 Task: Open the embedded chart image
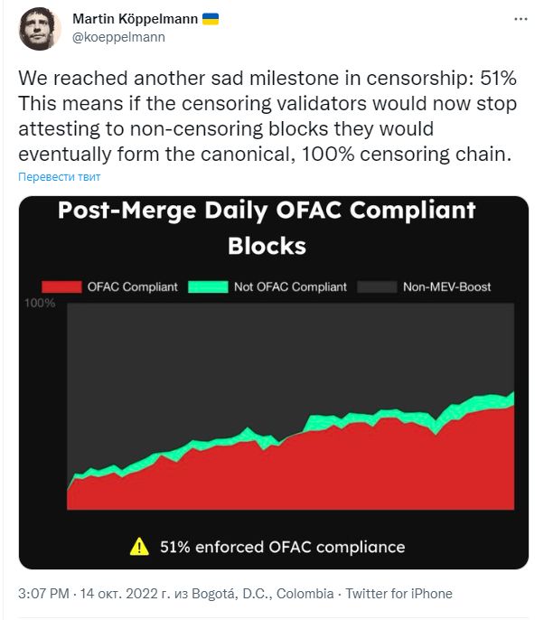[x=274, y=383]
